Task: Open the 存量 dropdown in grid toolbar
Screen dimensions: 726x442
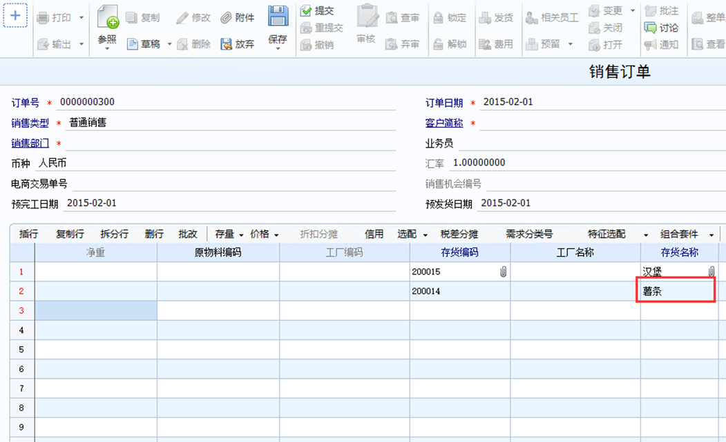Action: coord(241,235)
